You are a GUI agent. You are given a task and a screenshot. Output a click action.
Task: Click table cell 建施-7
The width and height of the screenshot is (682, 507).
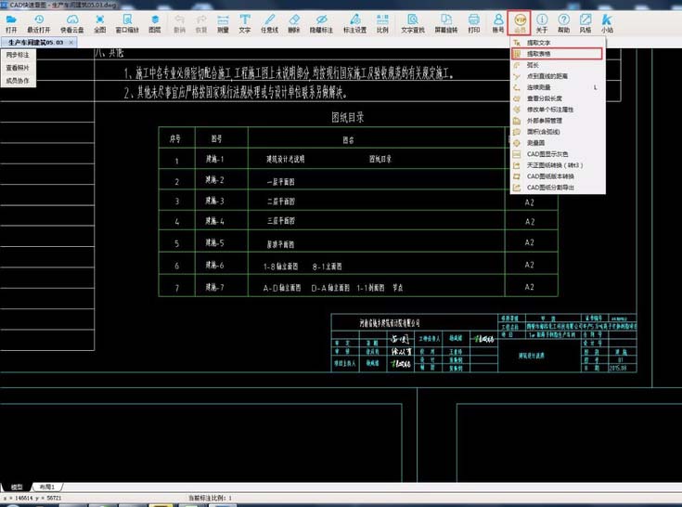(x=215, y=287)
